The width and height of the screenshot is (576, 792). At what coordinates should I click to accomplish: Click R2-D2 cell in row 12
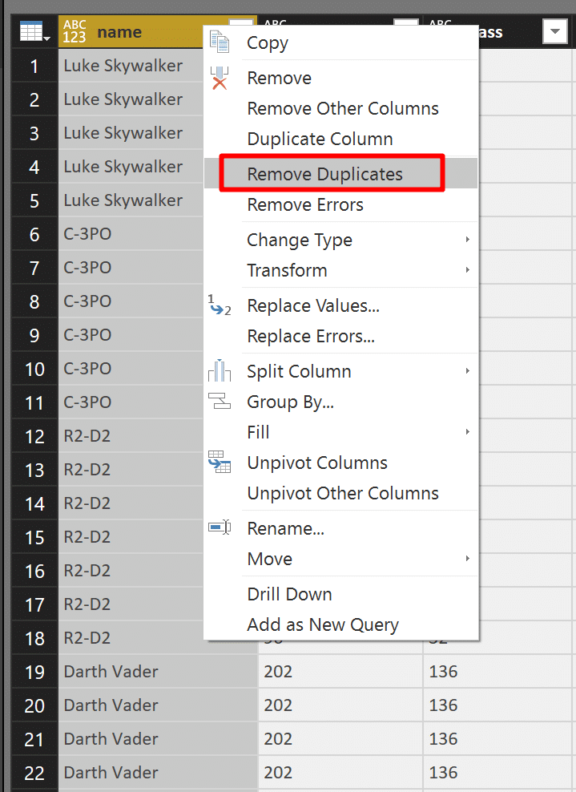tap(131, 436)
